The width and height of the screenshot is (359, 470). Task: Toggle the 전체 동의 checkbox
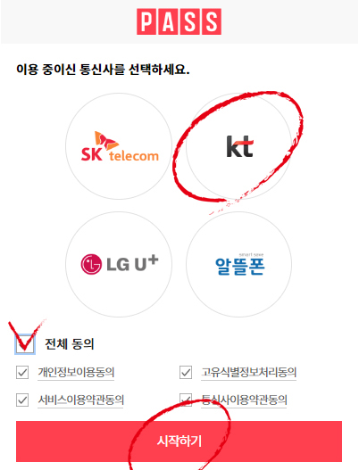click(x=25, y=344)
